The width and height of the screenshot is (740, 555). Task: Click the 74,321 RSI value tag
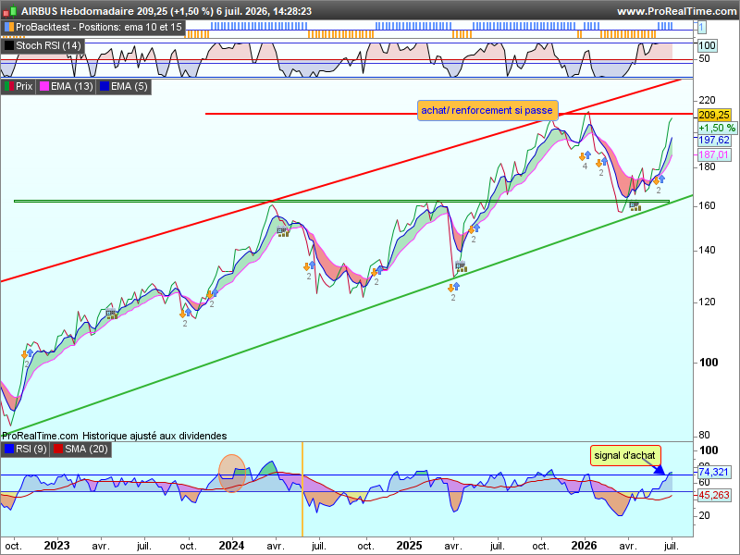714,472
